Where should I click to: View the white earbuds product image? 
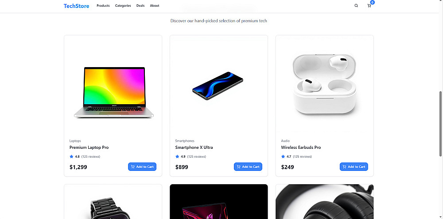click(325, 84)
